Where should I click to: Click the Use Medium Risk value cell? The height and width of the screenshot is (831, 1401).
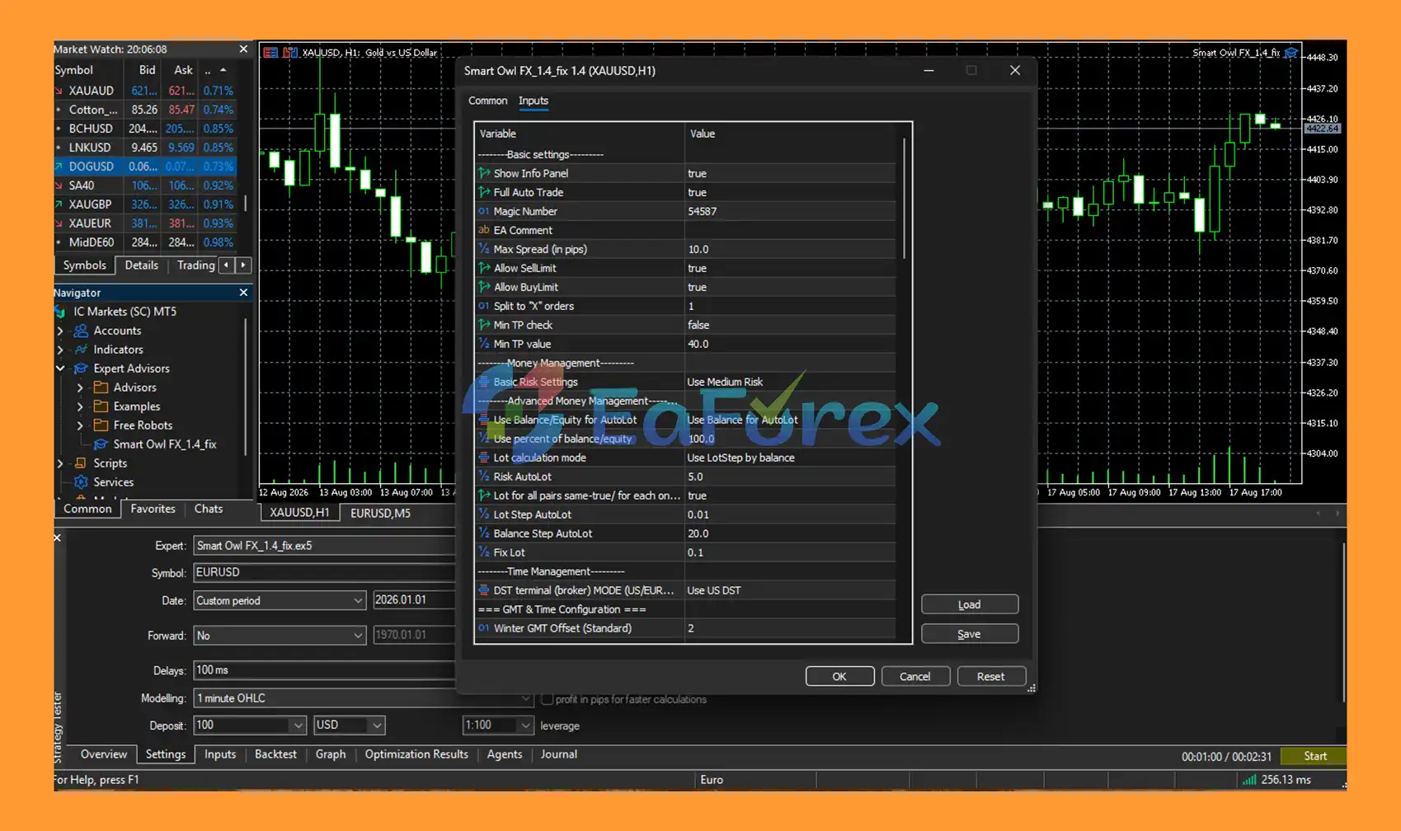point(790,382)
